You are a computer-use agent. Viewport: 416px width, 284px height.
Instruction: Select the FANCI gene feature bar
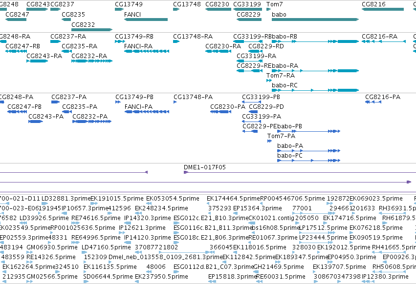(146, 20)
